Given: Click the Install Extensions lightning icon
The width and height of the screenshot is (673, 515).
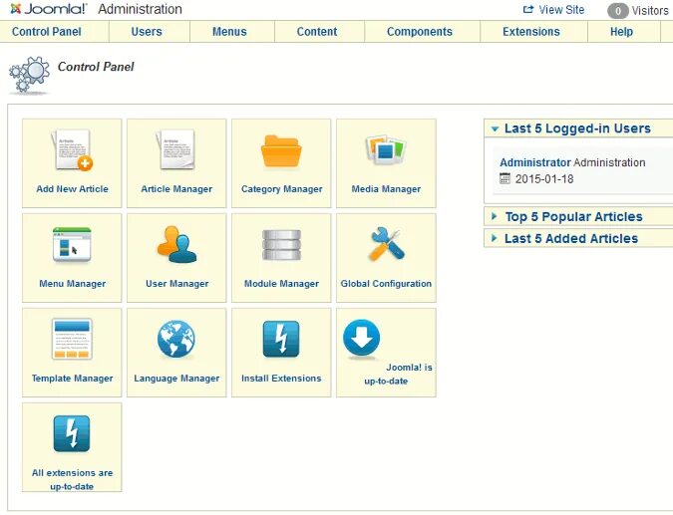Looking at the screenshot, I should [x=281, y=339].
